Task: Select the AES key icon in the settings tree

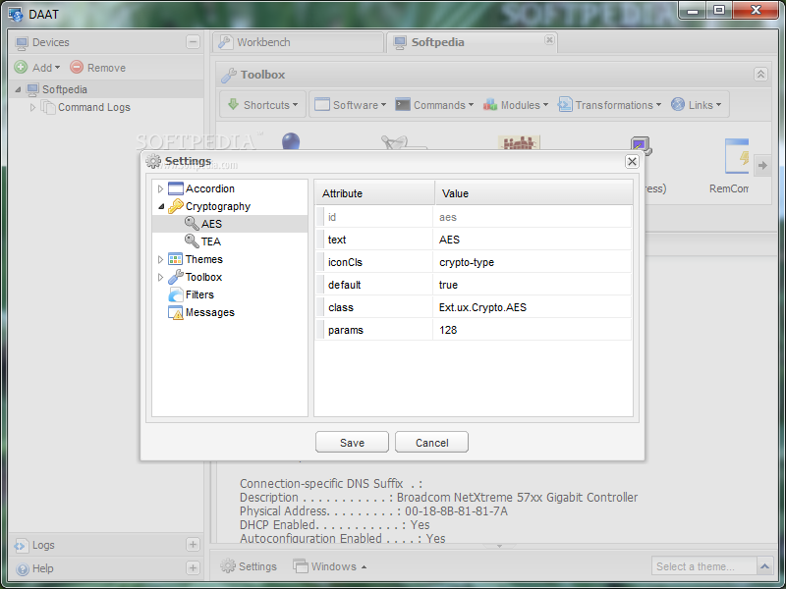Action: coord(192,224)
